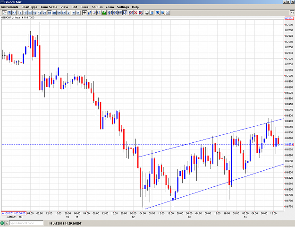The height and width of the screenshot is (227, 295).
Task: Click the 'type instrument name' input field
Action: 26,223
